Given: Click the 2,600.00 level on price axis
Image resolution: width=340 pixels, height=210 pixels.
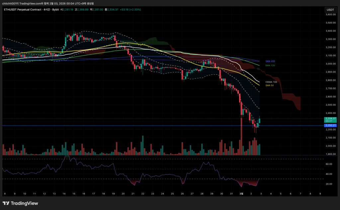Looking at the screenshot, I should [x=330, y=97].
